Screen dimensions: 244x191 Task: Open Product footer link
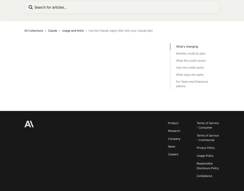(173, 123)
